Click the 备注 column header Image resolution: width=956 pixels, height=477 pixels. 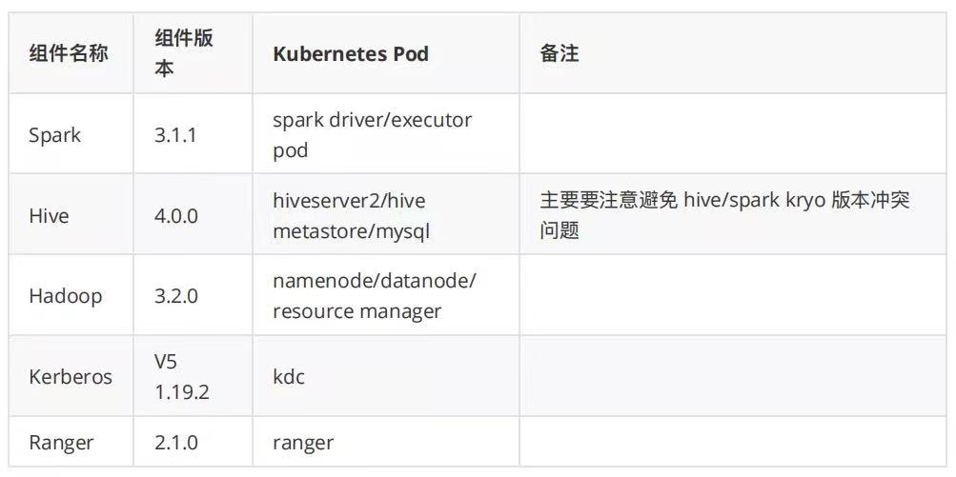(733, 53)
